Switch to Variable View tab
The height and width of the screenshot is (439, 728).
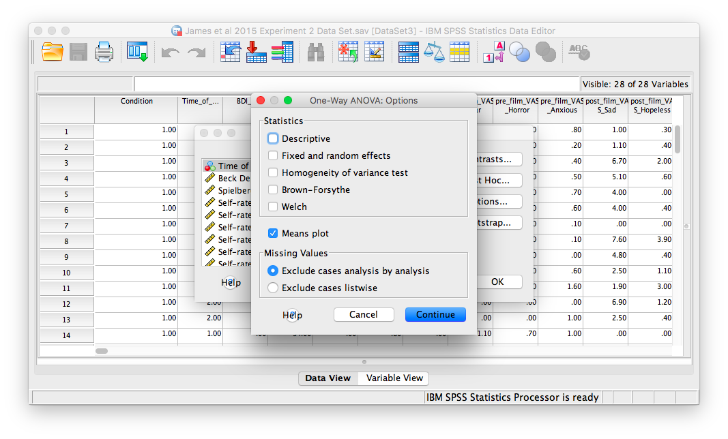[394, 378]
